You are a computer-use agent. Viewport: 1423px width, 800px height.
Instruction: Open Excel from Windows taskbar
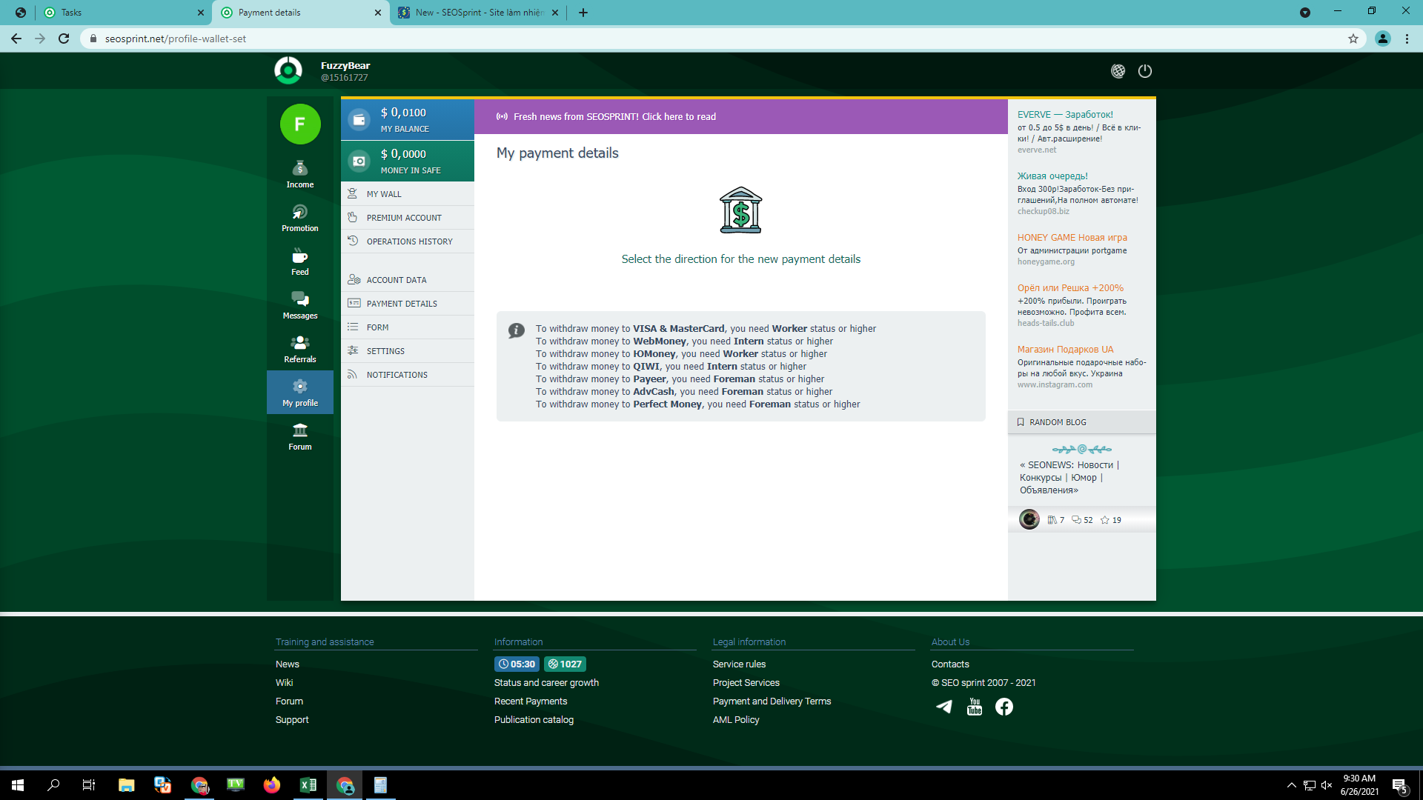(x=308, y=785)
